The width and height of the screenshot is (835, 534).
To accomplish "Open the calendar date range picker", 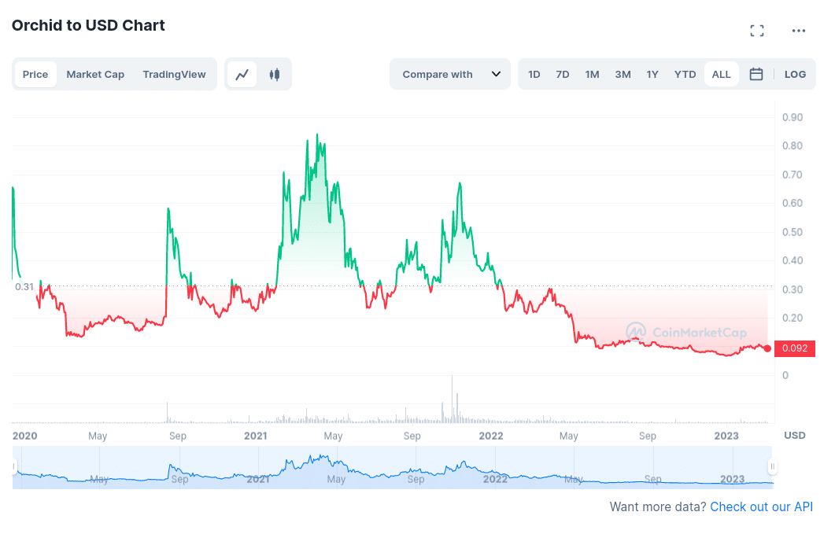I will (756, 75).
